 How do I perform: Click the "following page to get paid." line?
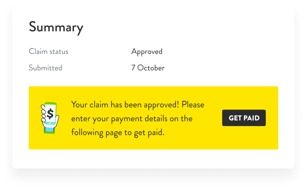[x=118, y=133]
